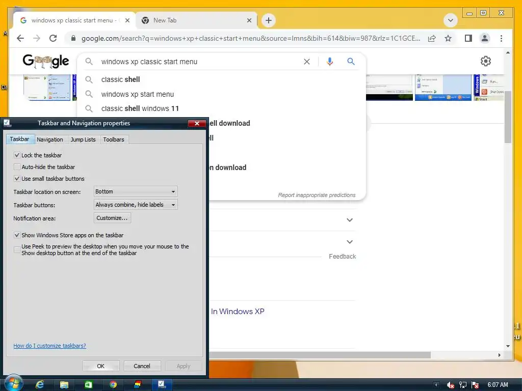Image resolution: width=522 pixels, height=391 pixels.
Task: Select suggestion 'classic shell'
Action: [x=120, y=79]
